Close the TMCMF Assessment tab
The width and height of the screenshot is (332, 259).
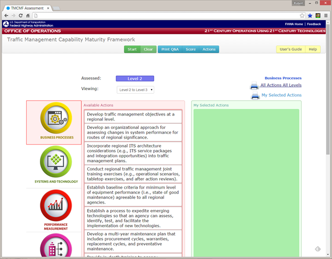click(48, 8)
